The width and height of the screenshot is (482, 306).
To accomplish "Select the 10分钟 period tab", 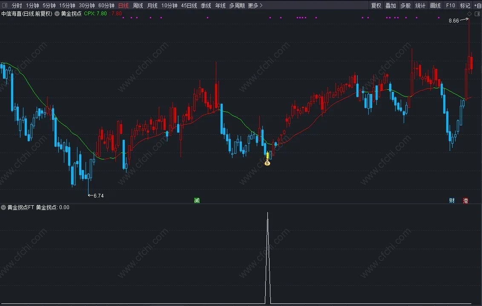I will [x=169, y=6].
